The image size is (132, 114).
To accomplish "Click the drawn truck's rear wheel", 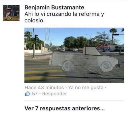I will click(x=68, y=65).
